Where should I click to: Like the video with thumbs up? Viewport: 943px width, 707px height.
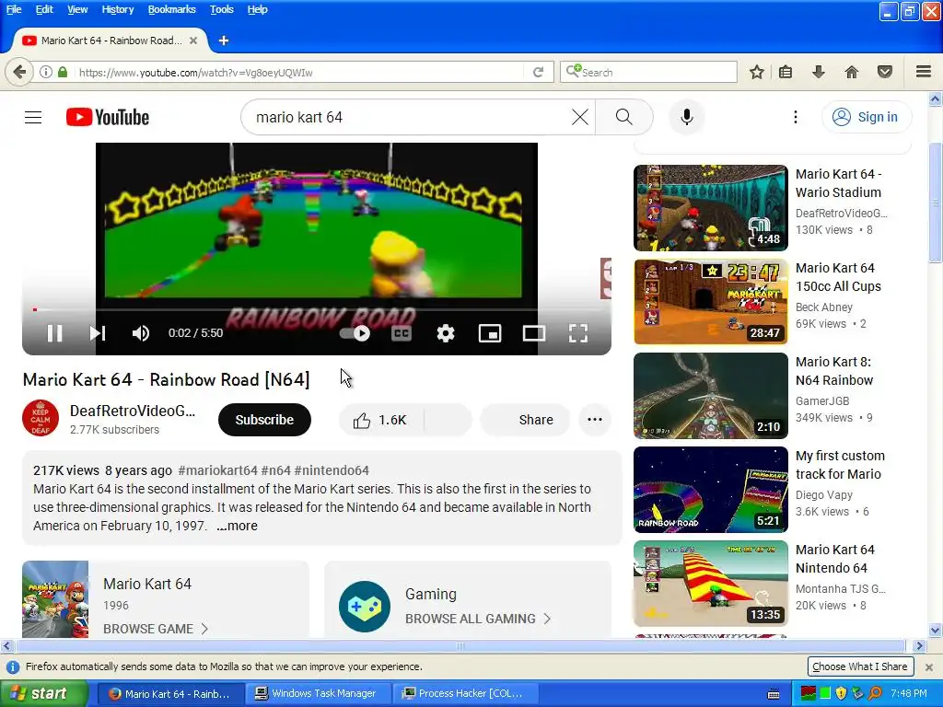(x=380, y=420)
